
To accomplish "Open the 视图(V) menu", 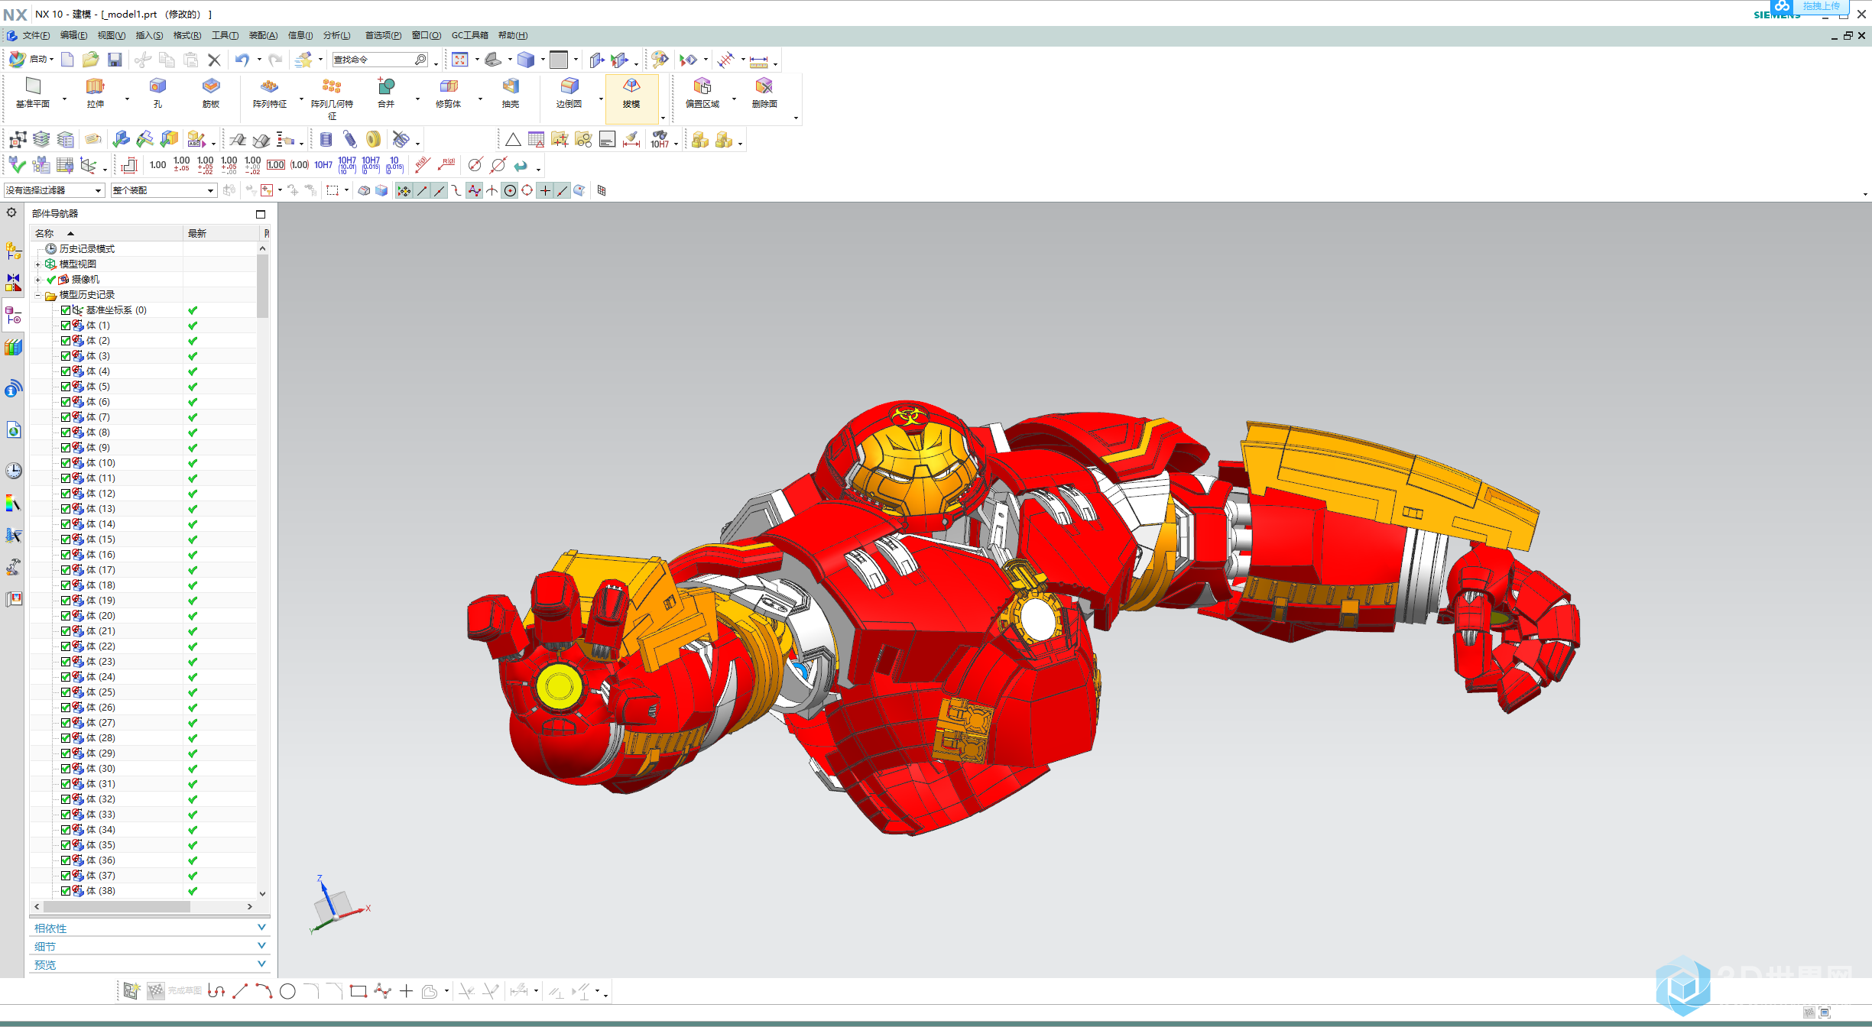I will point(111,35).
